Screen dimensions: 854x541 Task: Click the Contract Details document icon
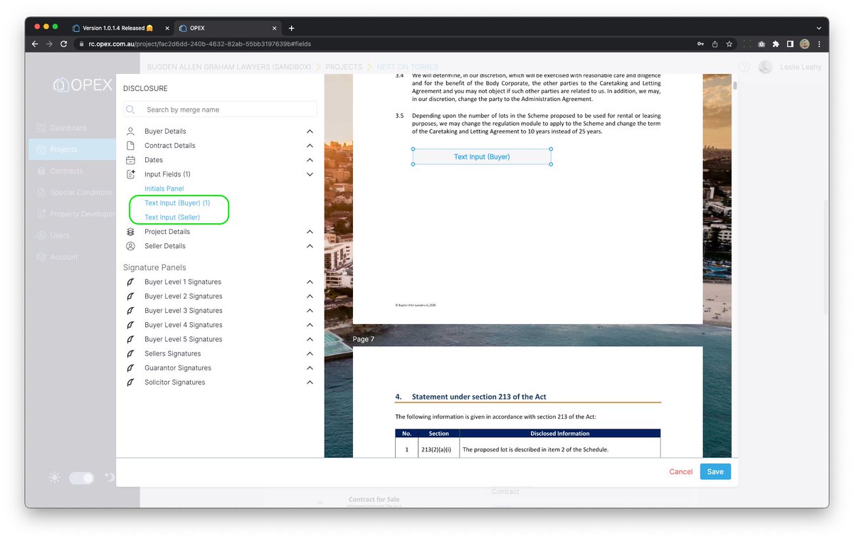[130, 145]
